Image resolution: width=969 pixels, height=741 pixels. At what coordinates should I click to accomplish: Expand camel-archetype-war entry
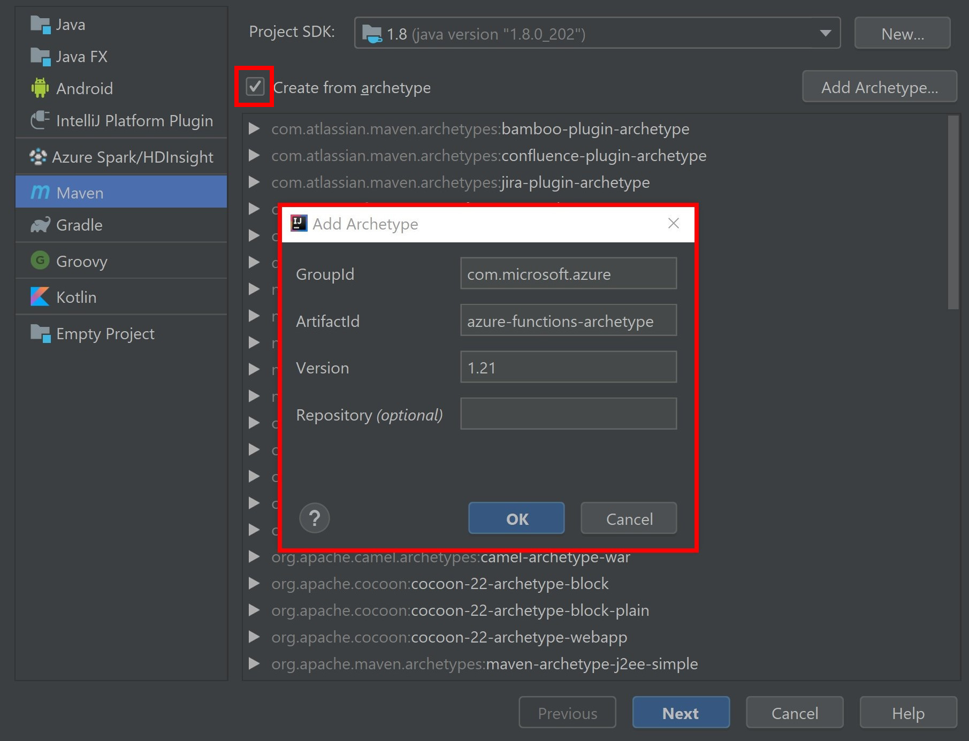click(254, 556)
